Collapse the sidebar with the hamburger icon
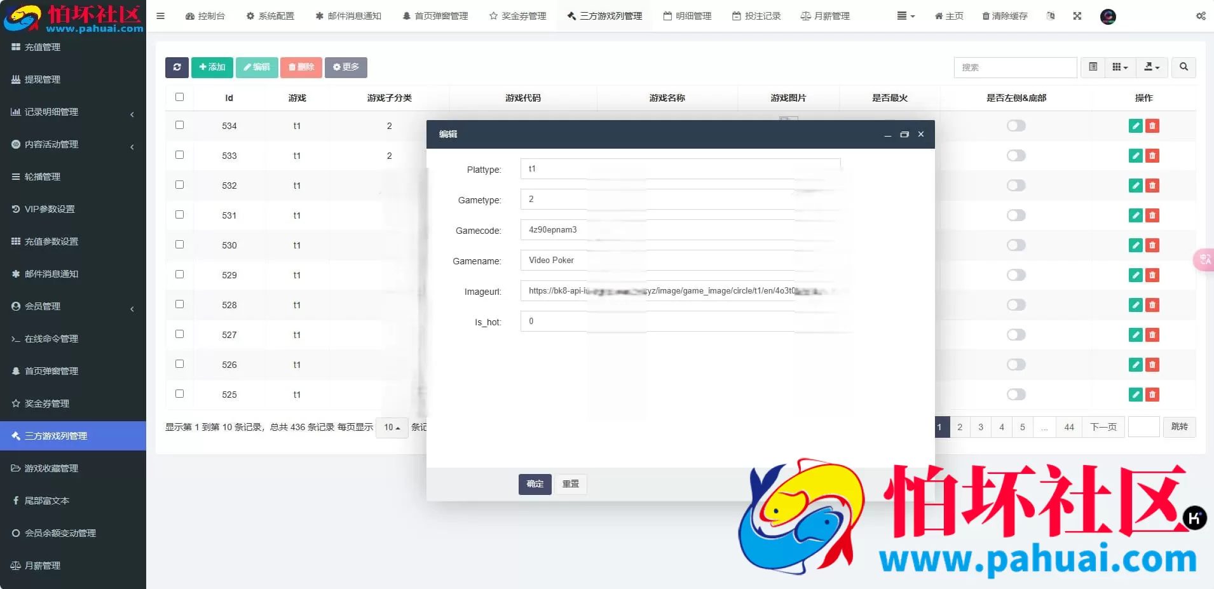 [160, 15]
